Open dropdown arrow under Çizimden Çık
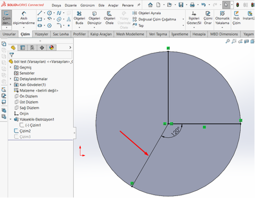The height and width of the screenshot is (198, 255). point(7,27)
